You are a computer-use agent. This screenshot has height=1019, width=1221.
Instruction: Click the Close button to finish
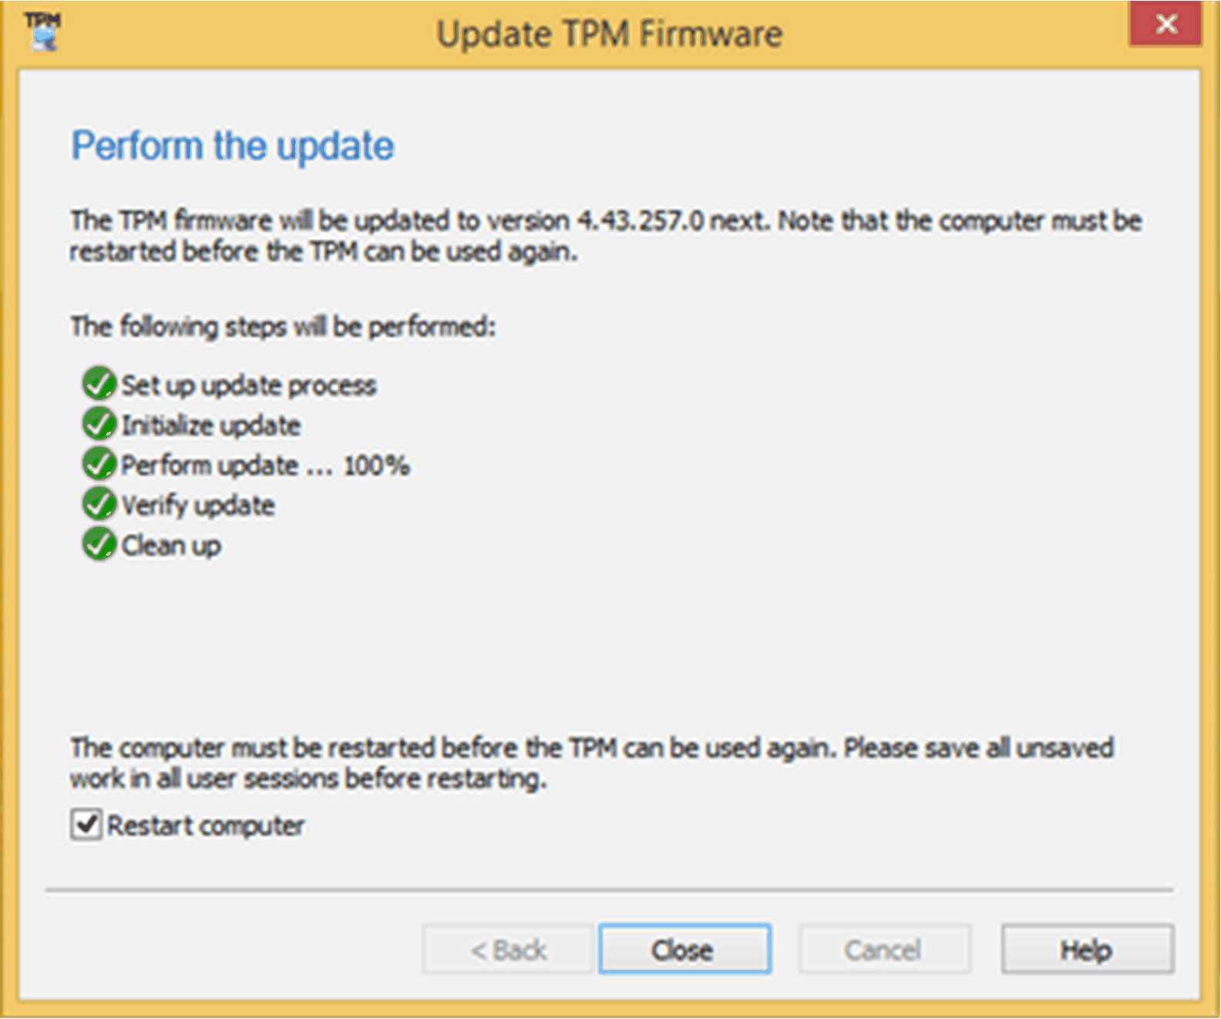[x=684, y=950]
